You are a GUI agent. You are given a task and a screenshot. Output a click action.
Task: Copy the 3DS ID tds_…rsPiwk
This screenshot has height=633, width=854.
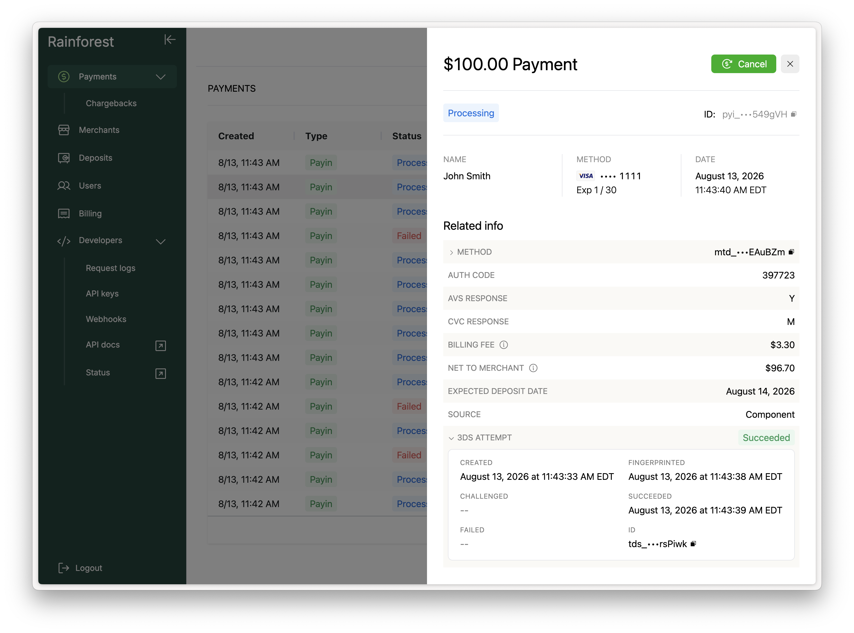693,544
